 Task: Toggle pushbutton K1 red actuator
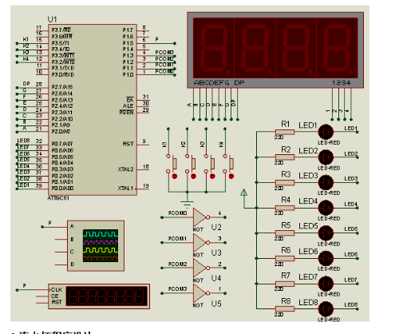pyautogui.click(x=175, y=176)
